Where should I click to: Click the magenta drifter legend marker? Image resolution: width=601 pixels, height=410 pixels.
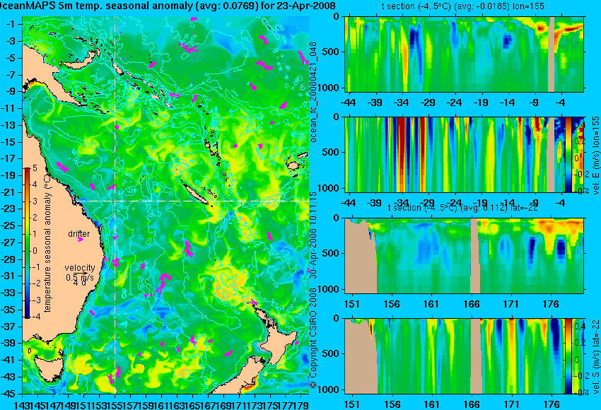coord(80,240)
